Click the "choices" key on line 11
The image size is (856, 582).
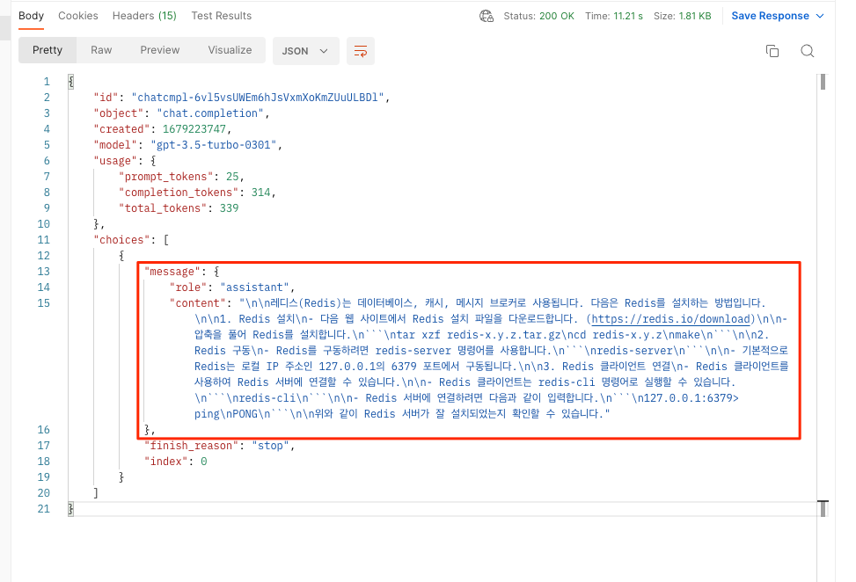point(121,240)
